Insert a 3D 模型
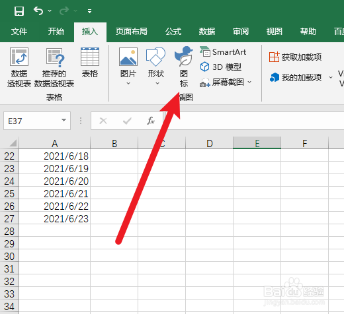The width and height of the screenshot is (344, 314). click(x=220, y=67)
